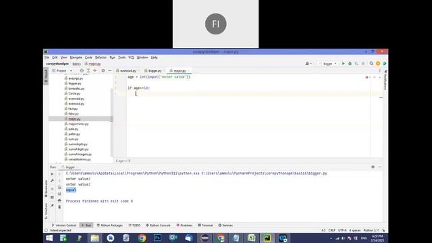Toggle the Structure side tool window
This screenshot has width=432, height=243.
(46, 211)
